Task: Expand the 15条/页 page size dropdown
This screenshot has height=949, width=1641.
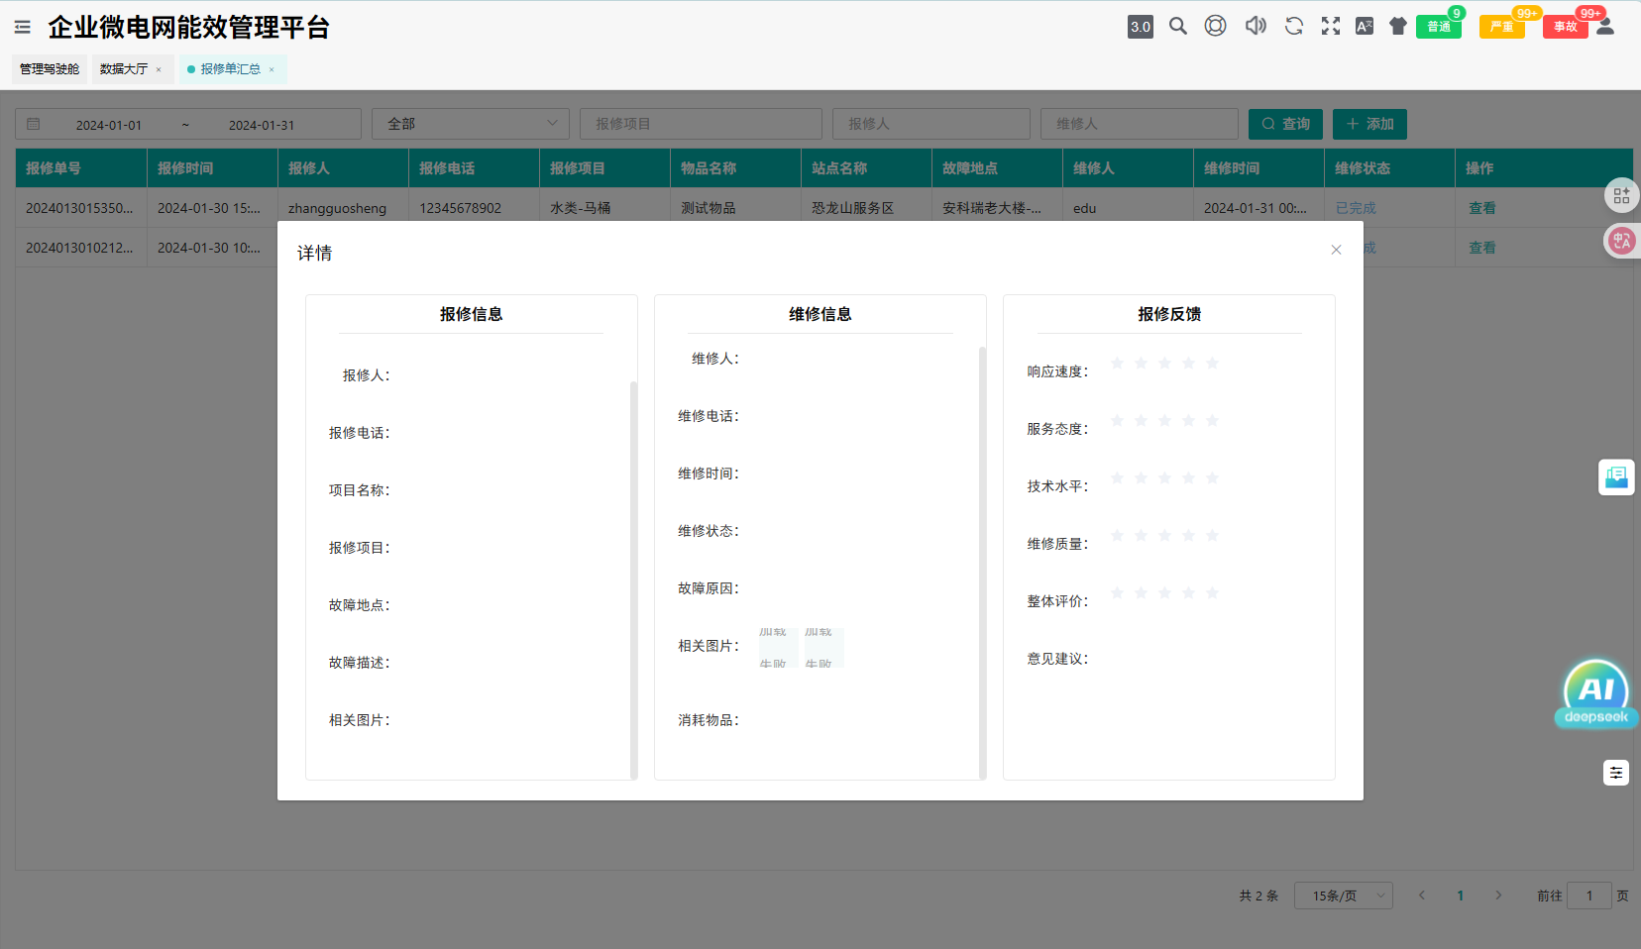Action: [1343, 896]
